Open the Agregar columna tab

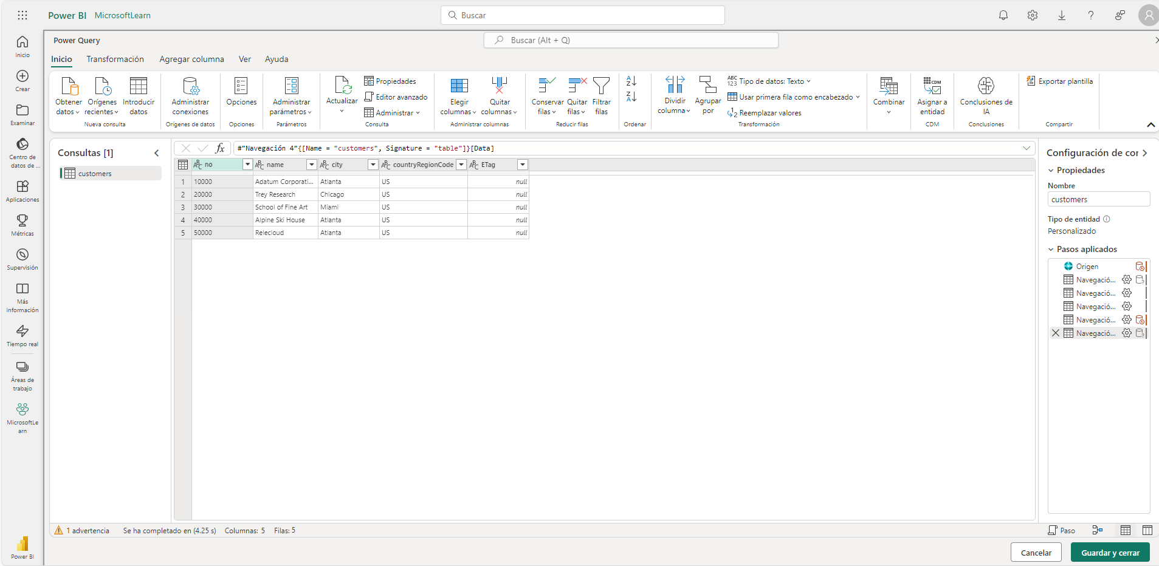click(x=191, y=59)
